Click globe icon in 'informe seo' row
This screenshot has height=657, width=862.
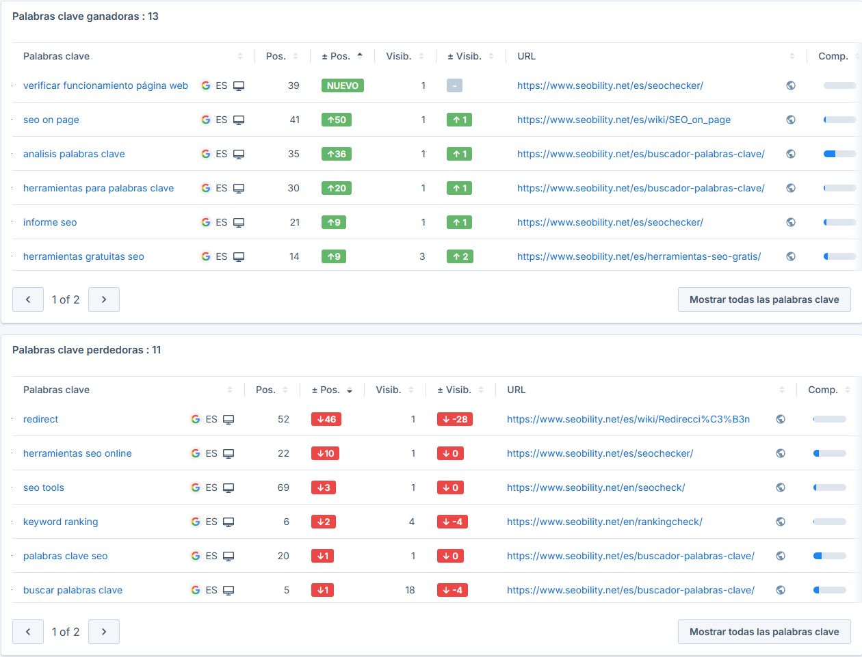(x=791, y=222)
